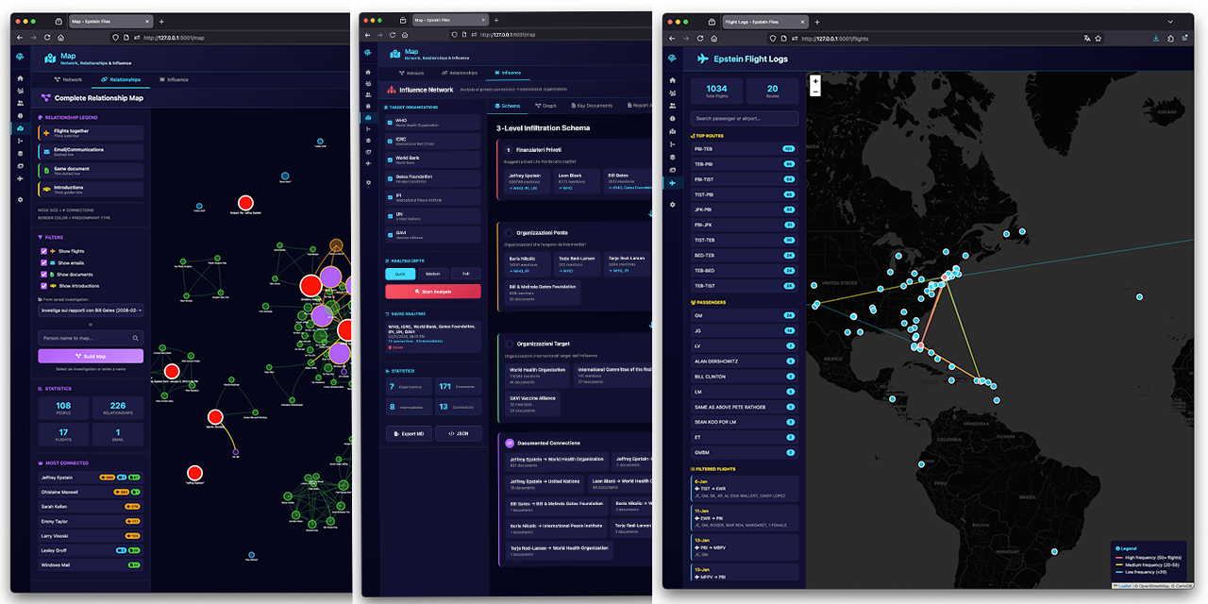Viewport: 1208px width, 604px height.
Task: Click Leaflet link on flight map
Action: pos(1125,585)
